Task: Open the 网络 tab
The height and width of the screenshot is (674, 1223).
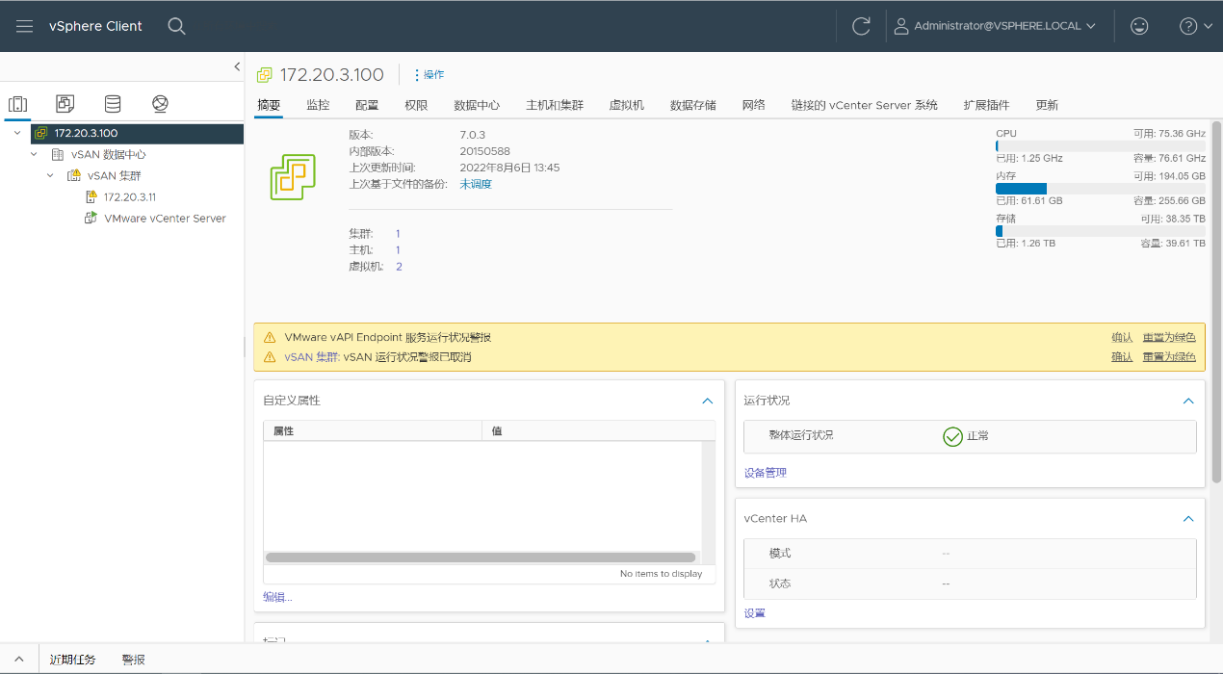Action: (x=754, y=105)
